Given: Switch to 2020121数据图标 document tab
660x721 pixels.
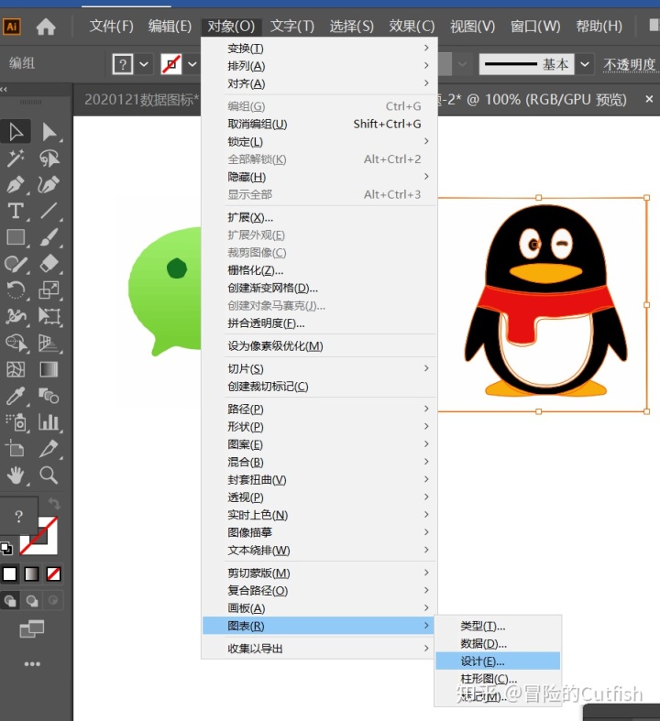Looking at the screenshot, I should (141, 99).
